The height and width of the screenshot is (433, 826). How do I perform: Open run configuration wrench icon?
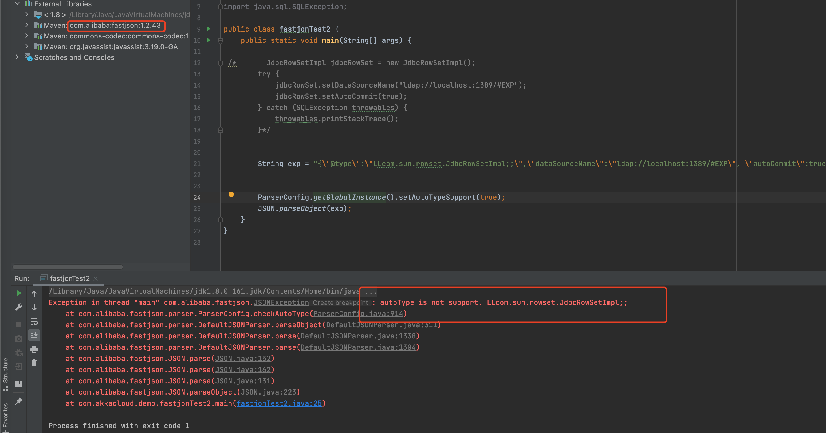pos(19,307)
